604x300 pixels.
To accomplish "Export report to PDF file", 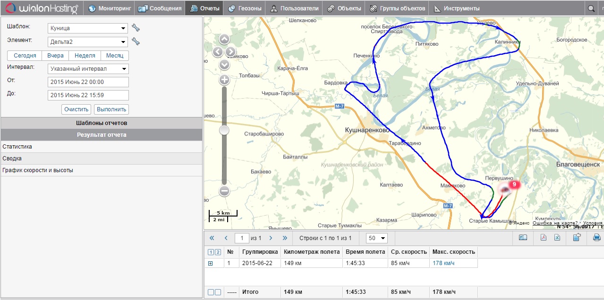I will tap(544, 238).
